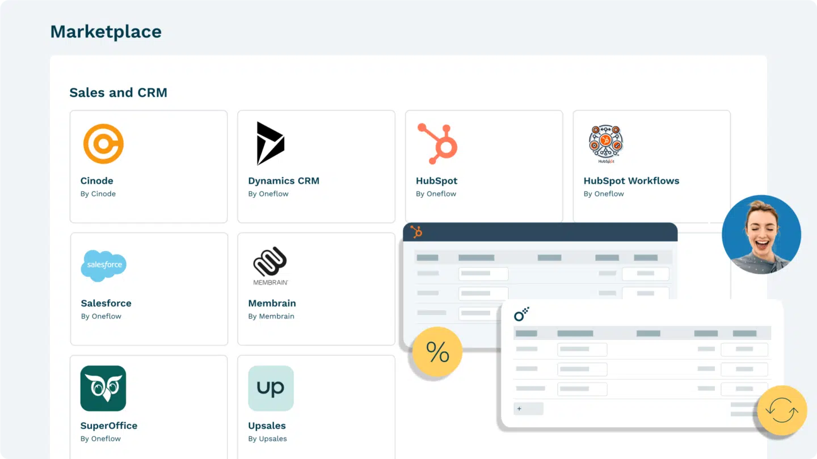Open the Cinode integration title
This screenshot has width=817, height=459.
point(97,181)
